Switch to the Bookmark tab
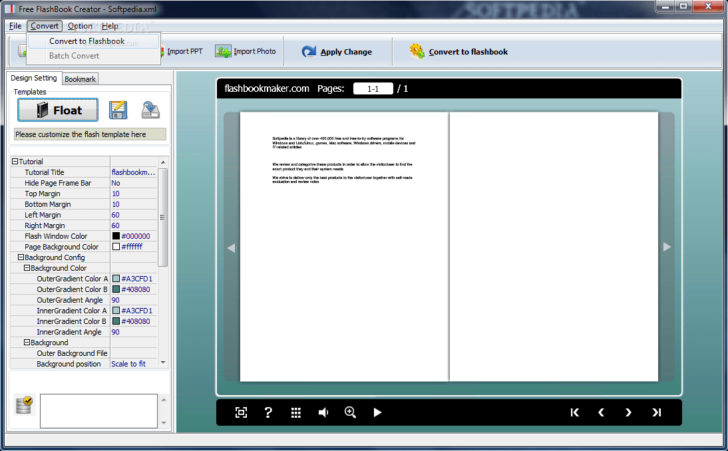This screenshot has height=451, width=728. pos(80,79)
